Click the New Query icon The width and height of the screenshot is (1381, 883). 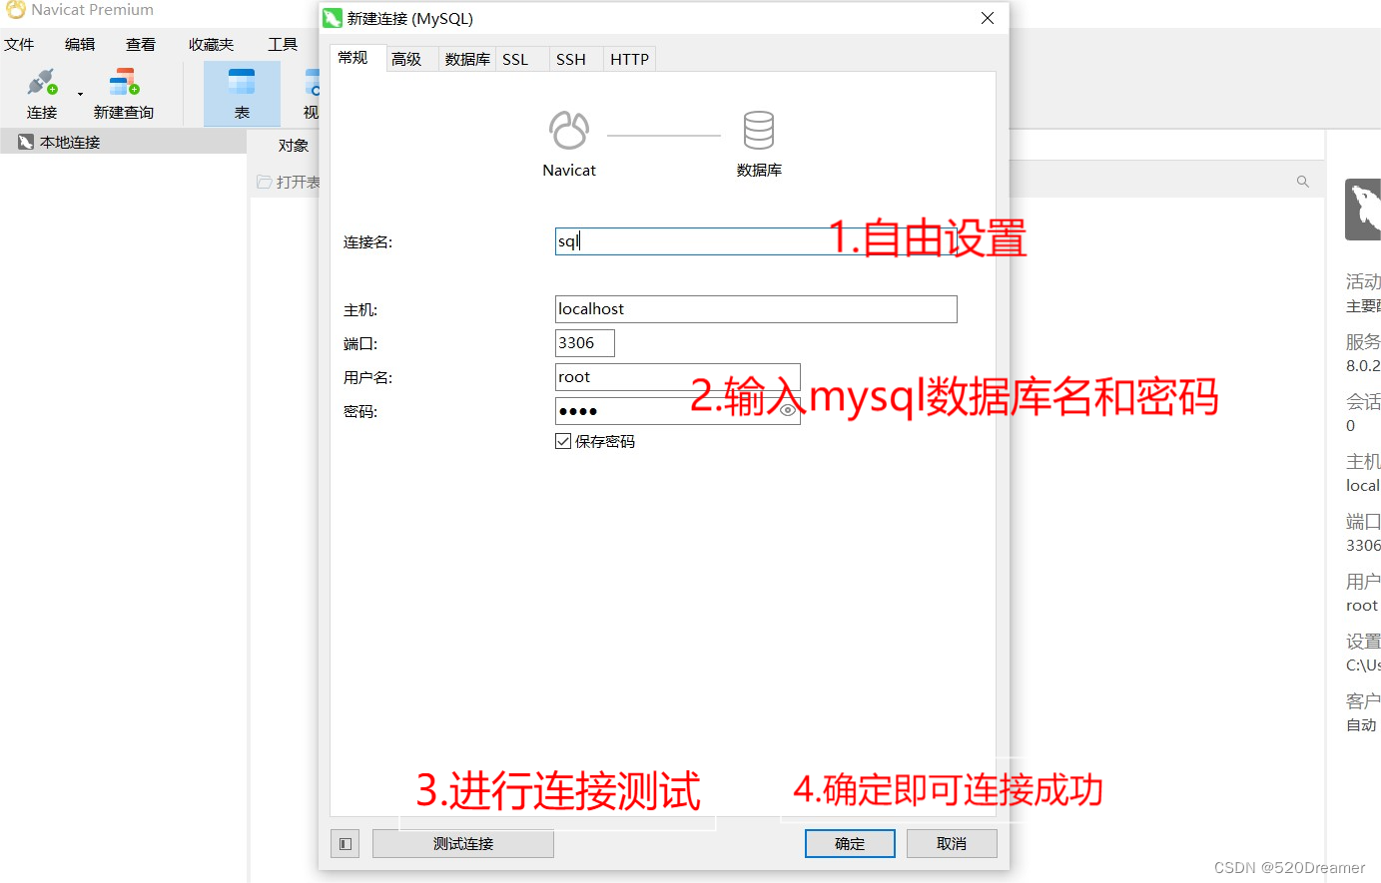coord(124,82)
